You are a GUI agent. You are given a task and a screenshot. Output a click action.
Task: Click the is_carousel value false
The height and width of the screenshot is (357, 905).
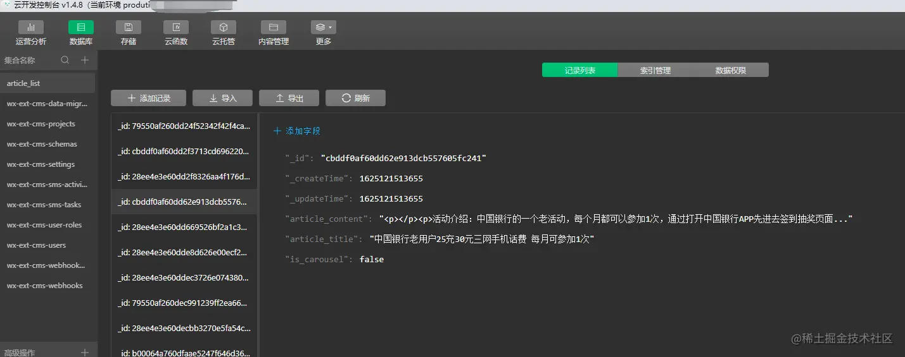click(372, 259)
